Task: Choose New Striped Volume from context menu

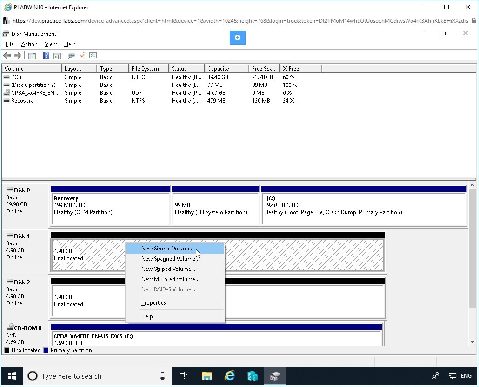Action: click(175, 269)
